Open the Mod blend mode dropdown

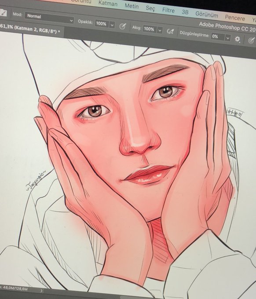point(49,18)
